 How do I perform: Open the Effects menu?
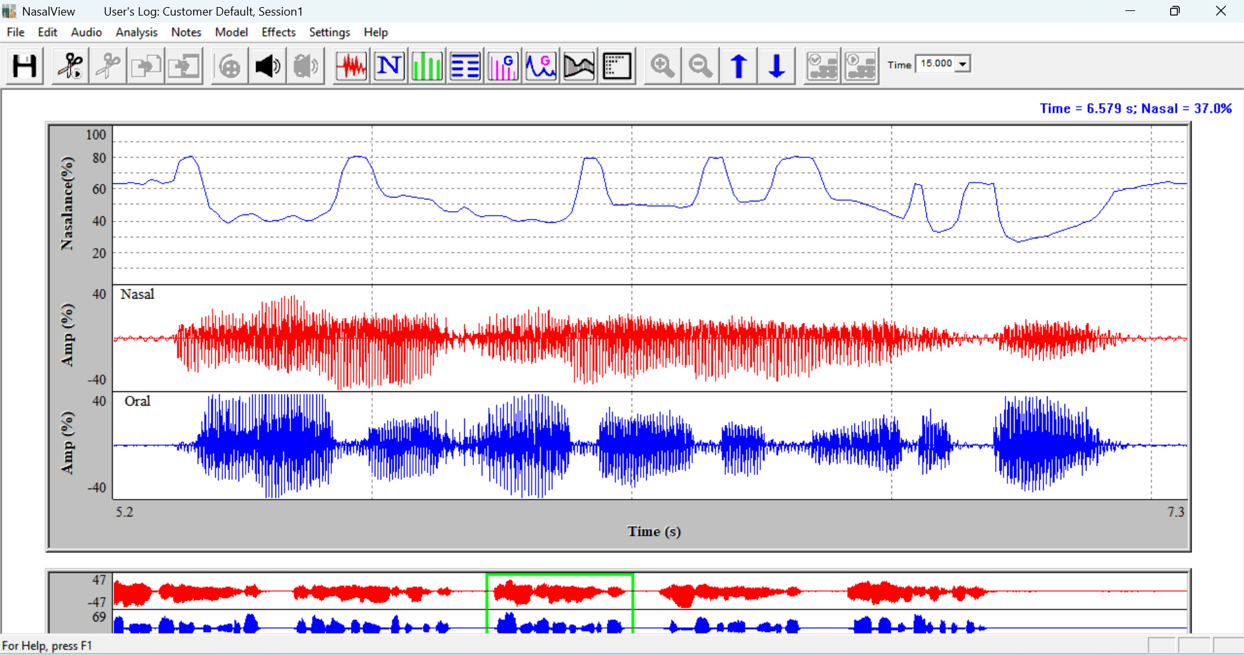pyautogui.click(x=278, y=32)
